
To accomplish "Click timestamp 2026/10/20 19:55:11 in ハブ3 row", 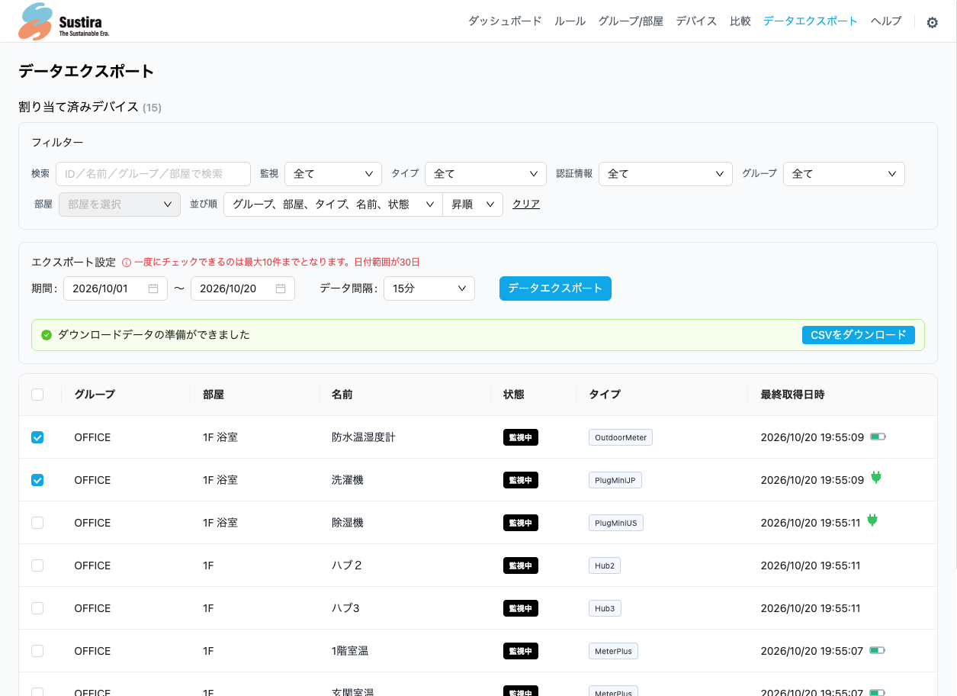I will tap(811, 608).
